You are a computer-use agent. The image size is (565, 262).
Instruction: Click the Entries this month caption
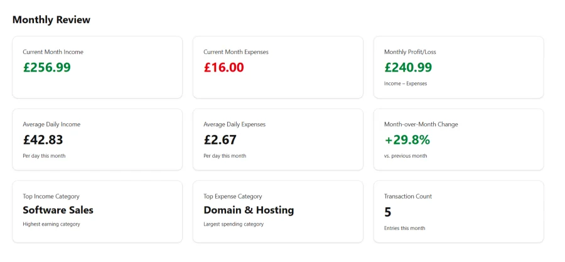(404, 228)
